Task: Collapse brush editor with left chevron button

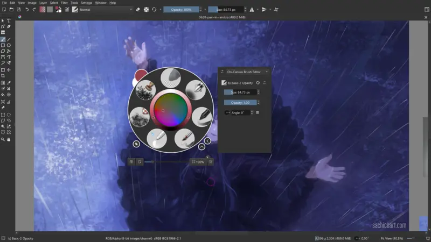Action: point(207,141)
